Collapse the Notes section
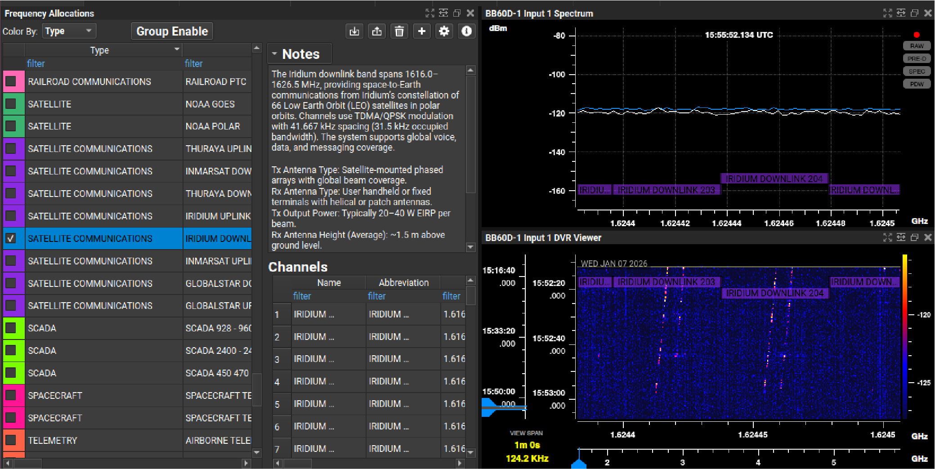The image size is (935, 469). click(274, 54)
